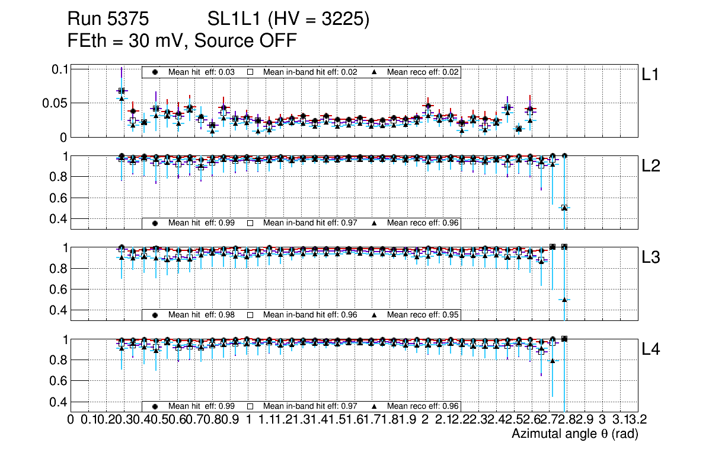This screenshot has height=458, width=709.
Task: Click the filled circle marker in L1 legend
Action: pos(155,72)
